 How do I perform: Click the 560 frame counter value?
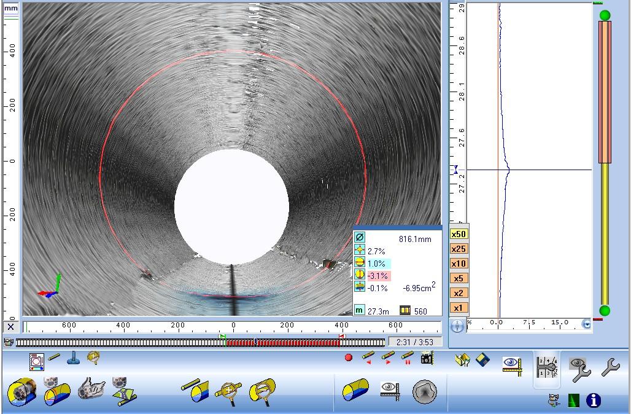[420, 311]
